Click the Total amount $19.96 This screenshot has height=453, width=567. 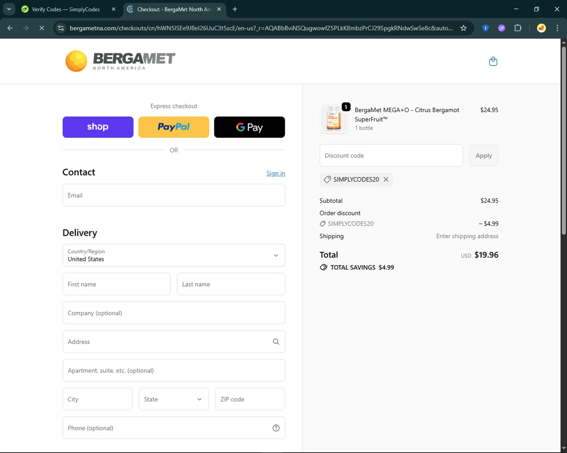tap(486, 255)
